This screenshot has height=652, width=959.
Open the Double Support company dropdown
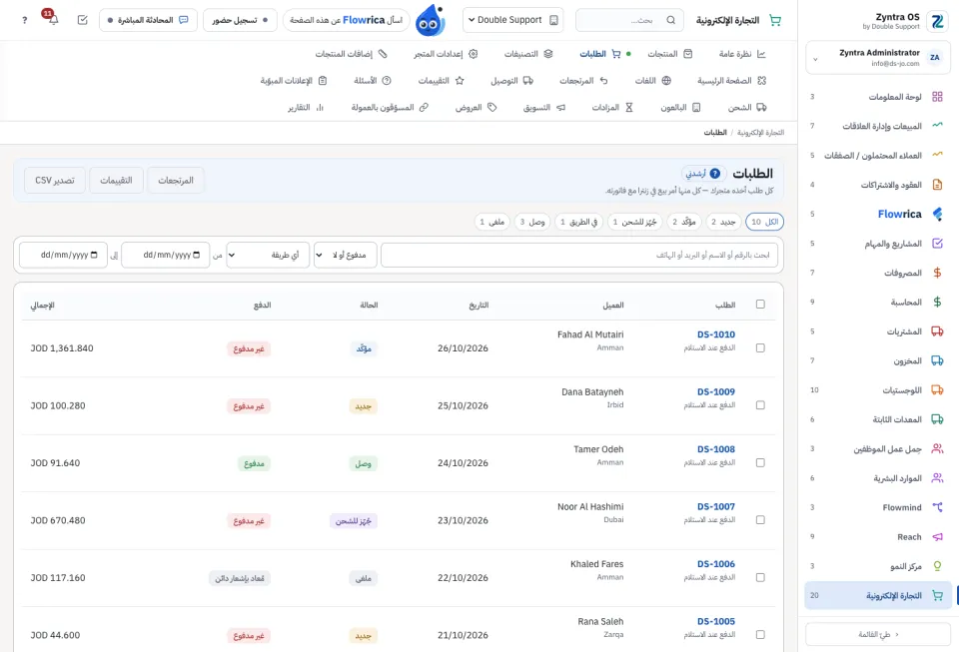tap(513, 20)
